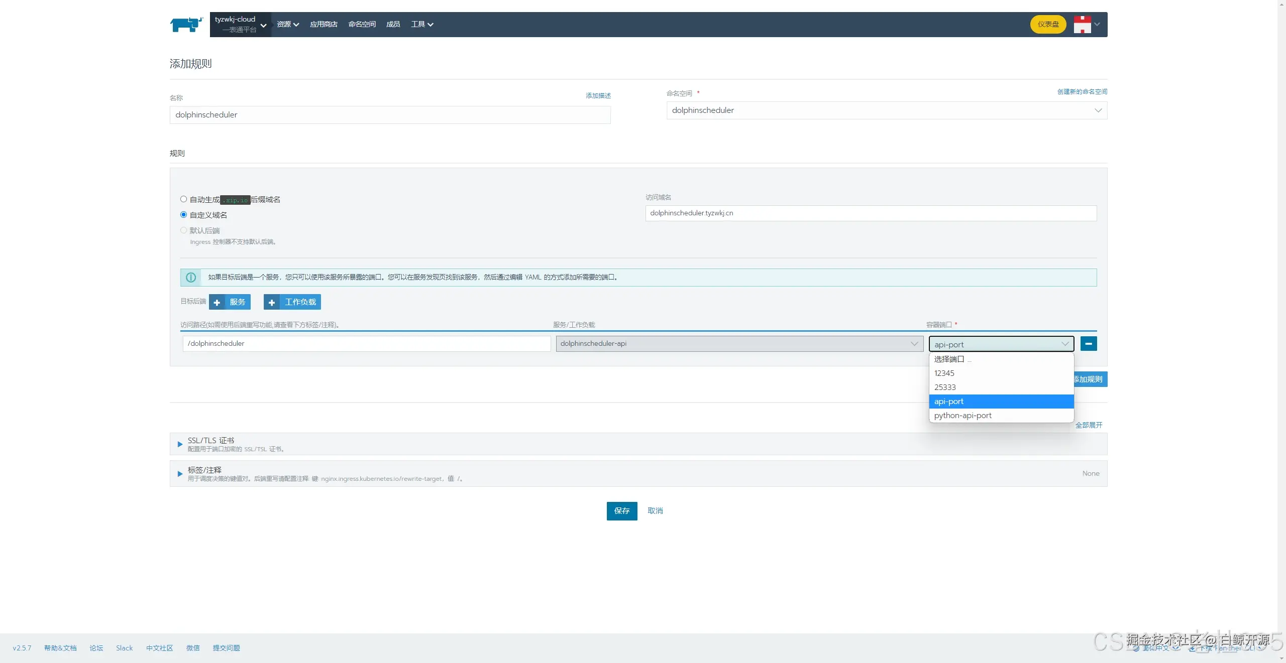1286x663 pixels.
Task: Choose 选择端口 placeholder option
Action: pos(1001,359)
